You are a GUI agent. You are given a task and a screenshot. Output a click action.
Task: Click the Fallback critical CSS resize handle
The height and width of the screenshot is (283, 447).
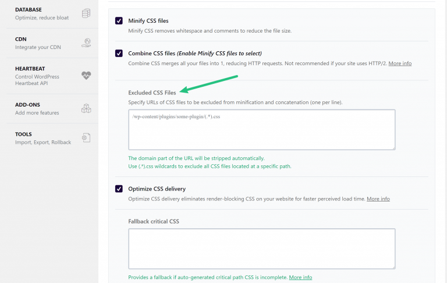click(393, 266)
